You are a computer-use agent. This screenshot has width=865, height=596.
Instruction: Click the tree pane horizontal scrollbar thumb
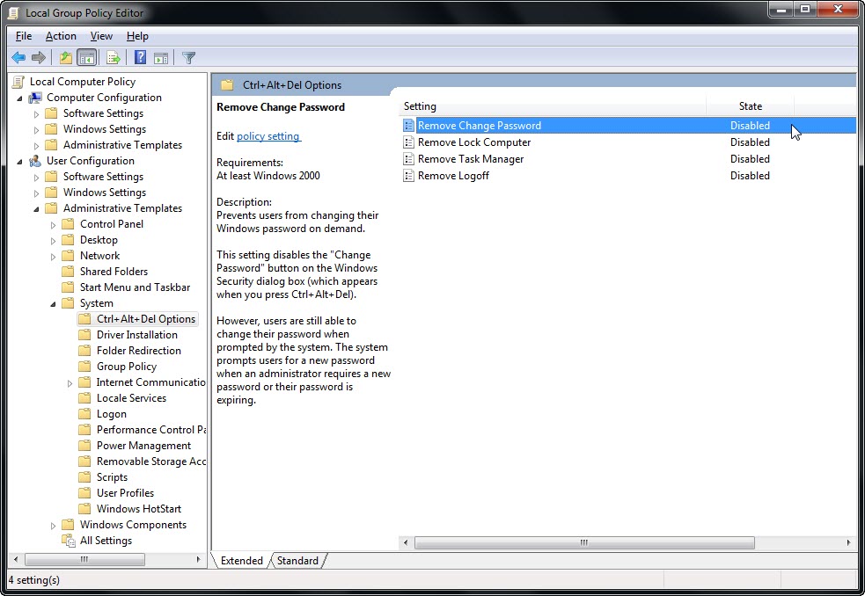click(84, 559)
